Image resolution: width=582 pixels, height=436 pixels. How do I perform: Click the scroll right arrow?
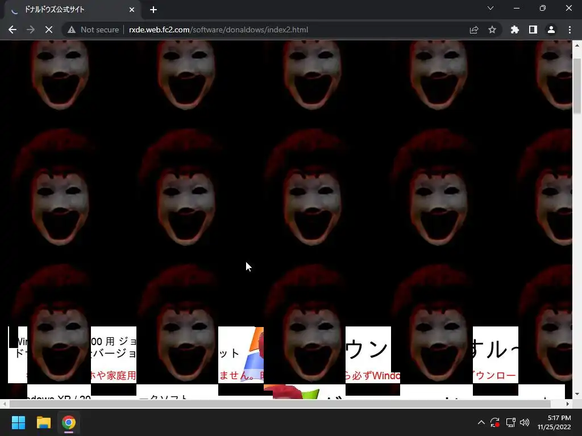[568, 404]
